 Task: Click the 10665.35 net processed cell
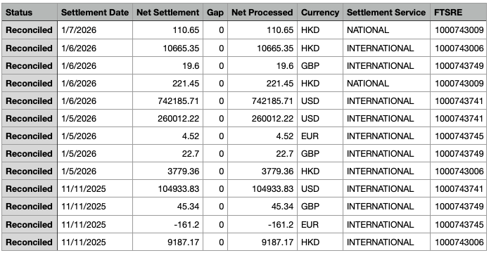[x=262, y=48]
